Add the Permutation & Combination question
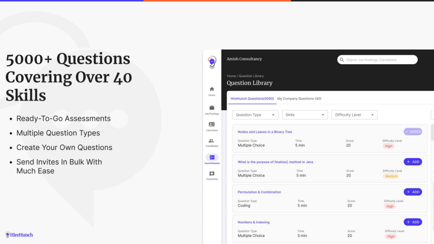Image resolution: width=434 pixels, height=244 pixels. click(413, 192)
